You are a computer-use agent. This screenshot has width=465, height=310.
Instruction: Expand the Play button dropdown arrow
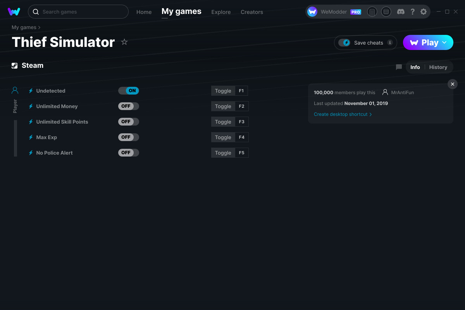click(x=444, y=43)
